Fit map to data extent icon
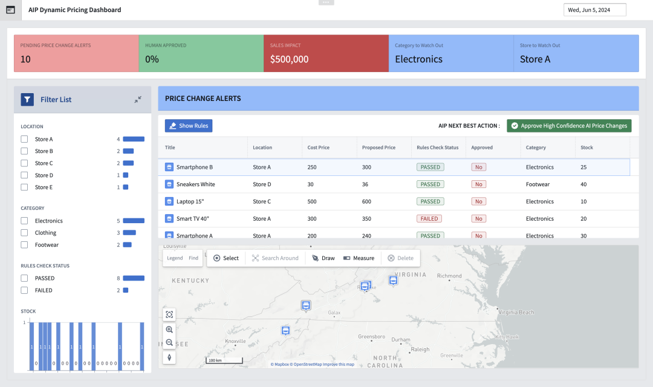Viewport: 653px width, 387px height. point(169,314)
